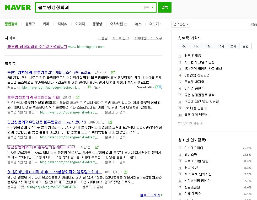This screenshot has width=257, height=200.
Task: Click hot keyword 9호 태풍 민들레
Action: 196,108
